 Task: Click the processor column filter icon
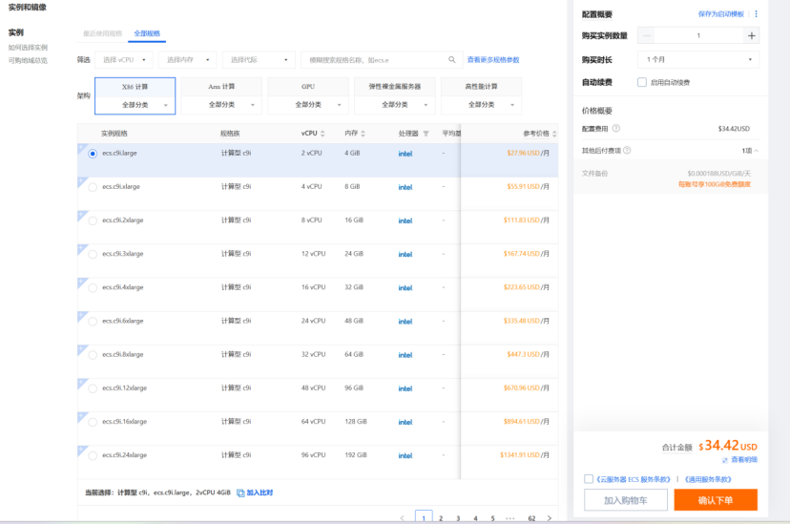click(x=426, y=134)
